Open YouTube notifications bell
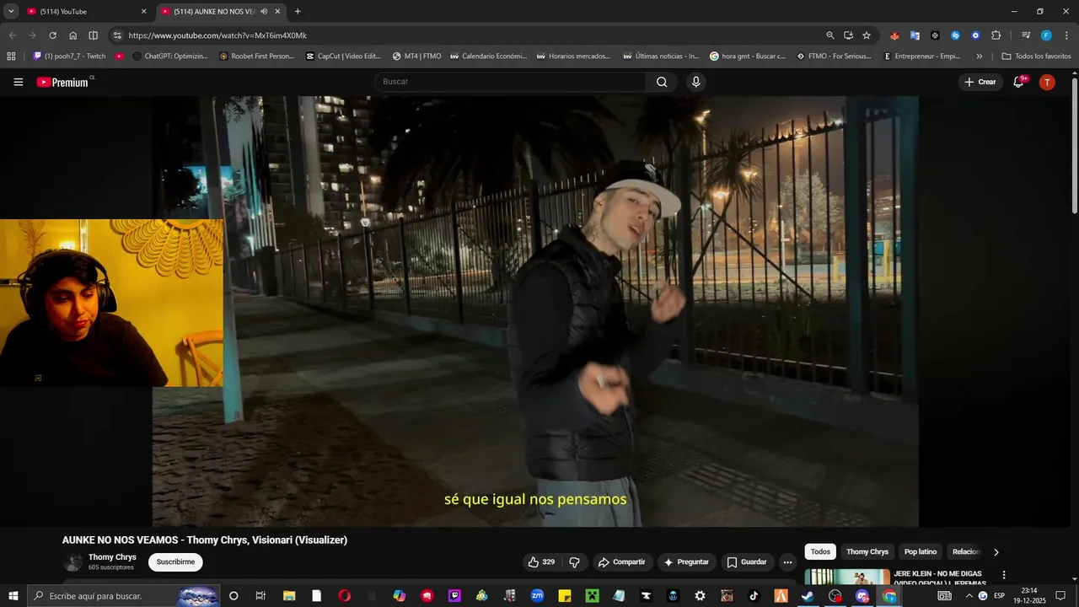The image size is (1079, 607). [x=1018, y=82]
